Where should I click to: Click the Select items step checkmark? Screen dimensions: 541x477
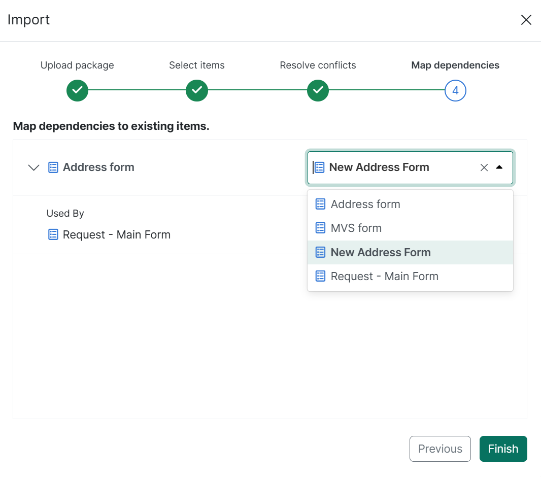point(197,91)
